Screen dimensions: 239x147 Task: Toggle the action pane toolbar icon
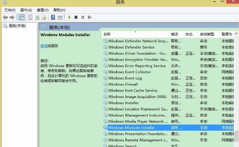[60, 17]
